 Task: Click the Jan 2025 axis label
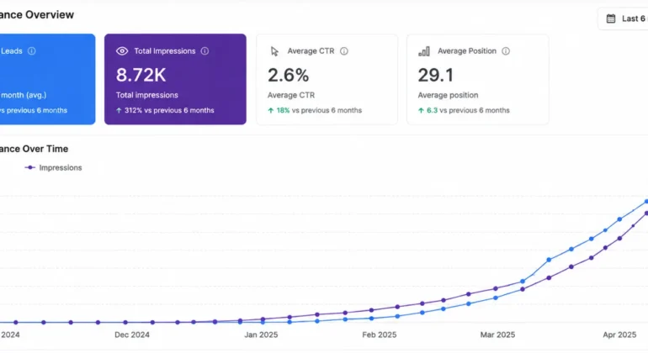(x=261, y=335)
